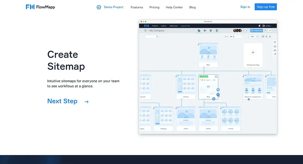Open the View All dropdown
Image resolution: width=303 pixels, height=164 pixels.
click(x=237, y=36)
